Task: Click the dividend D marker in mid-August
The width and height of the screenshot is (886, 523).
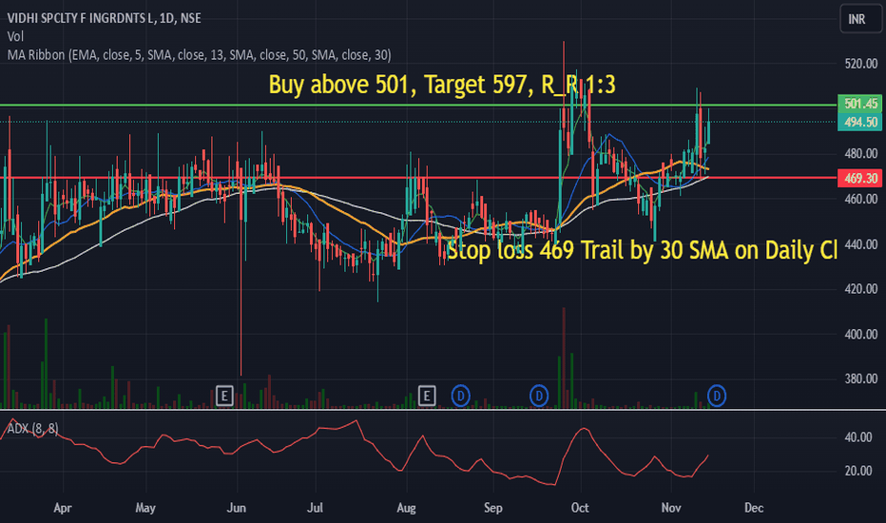Action: point(460,396)
